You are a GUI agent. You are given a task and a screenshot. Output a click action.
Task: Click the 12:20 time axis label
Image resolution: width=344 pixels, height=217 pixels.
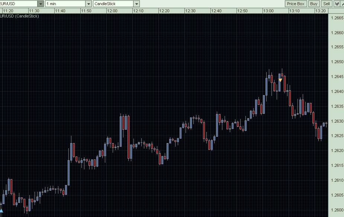click(164, 11)
